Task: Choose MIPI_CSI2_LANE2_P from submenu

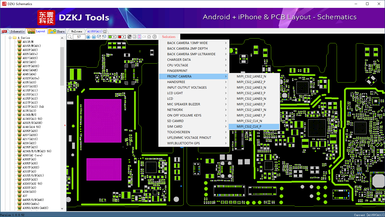Action: point(254,82)
